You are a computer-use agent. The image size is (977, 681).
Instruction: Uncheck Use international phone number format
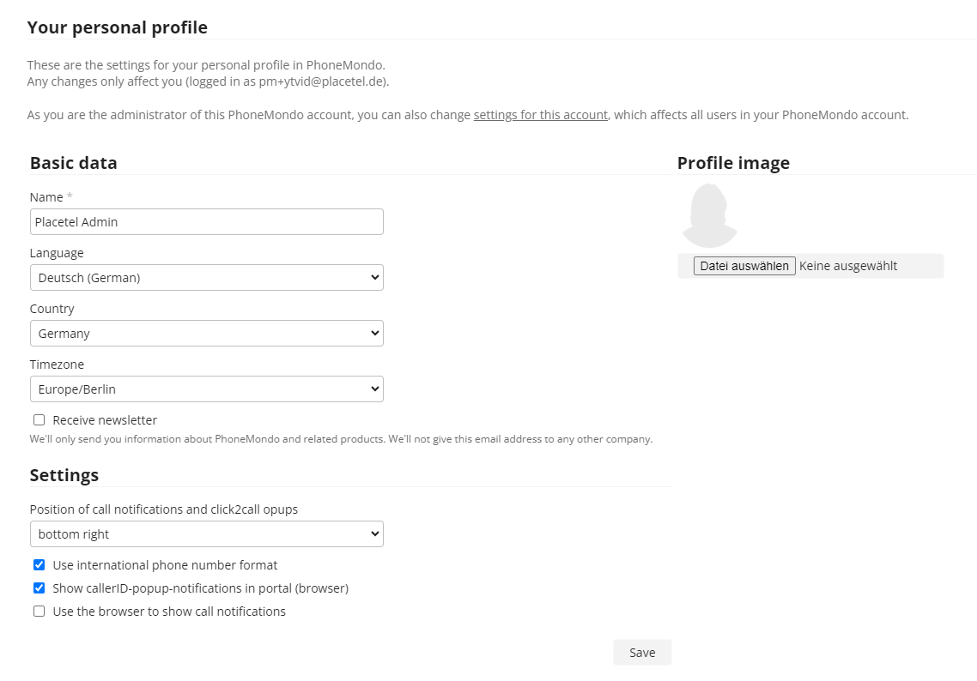coord(39,564)
